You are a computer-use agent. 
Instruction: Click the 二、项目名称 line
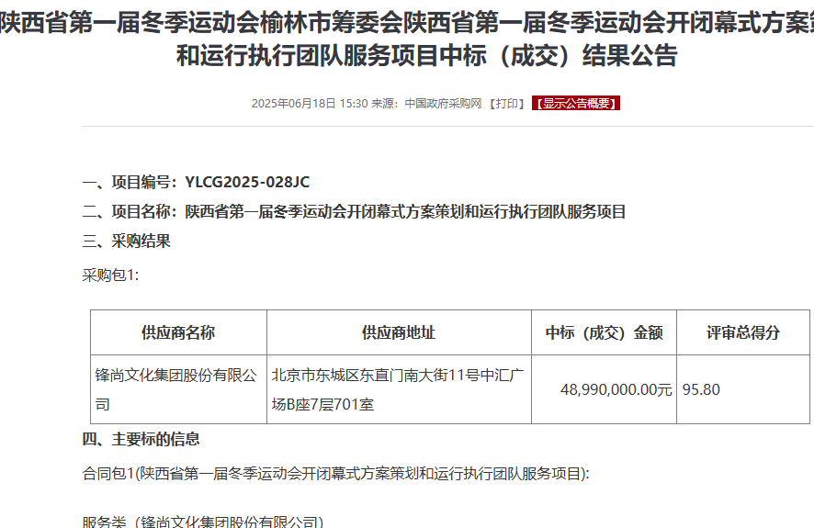tap(354, 211)
